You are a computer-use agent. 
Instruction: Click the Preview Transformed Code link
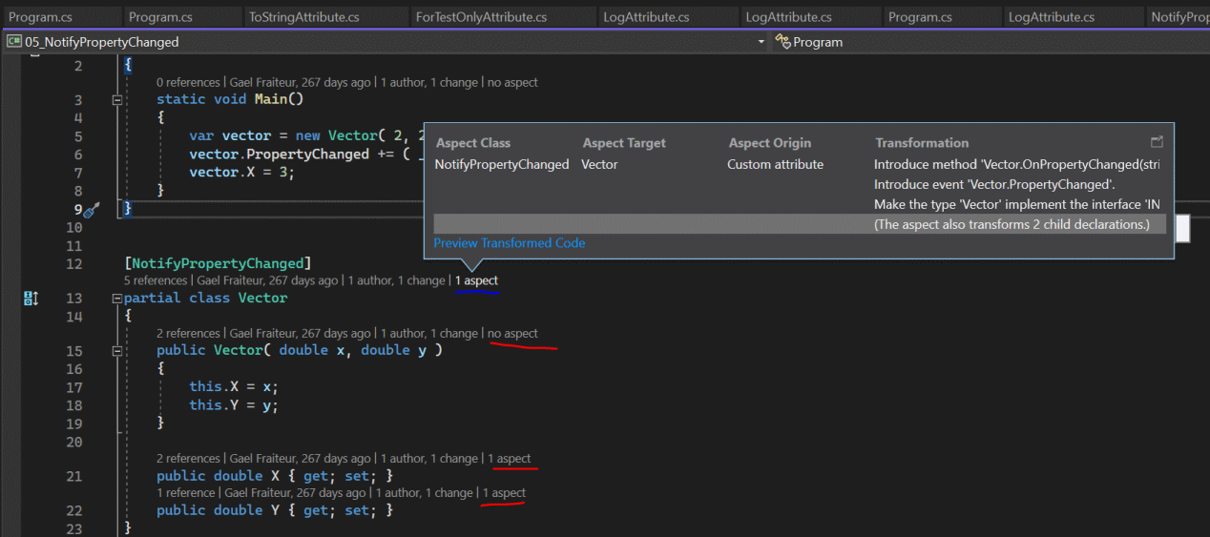point(509,243)
